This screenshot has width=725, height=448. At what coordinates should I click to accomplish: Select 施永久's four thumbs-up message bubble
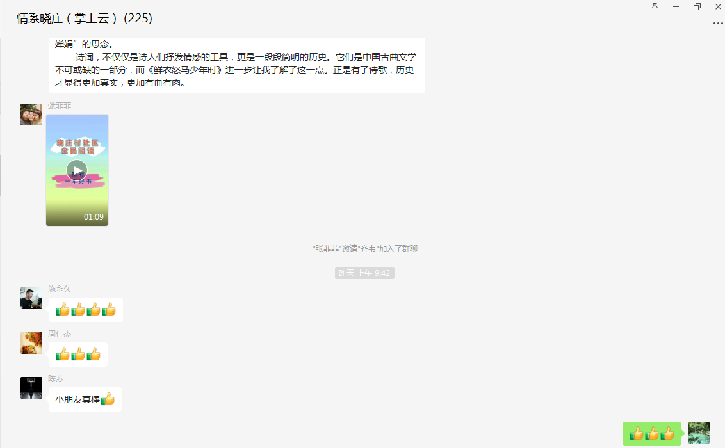pos(85,310)
